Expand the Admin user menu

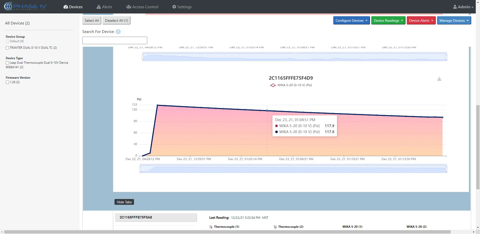463,7
